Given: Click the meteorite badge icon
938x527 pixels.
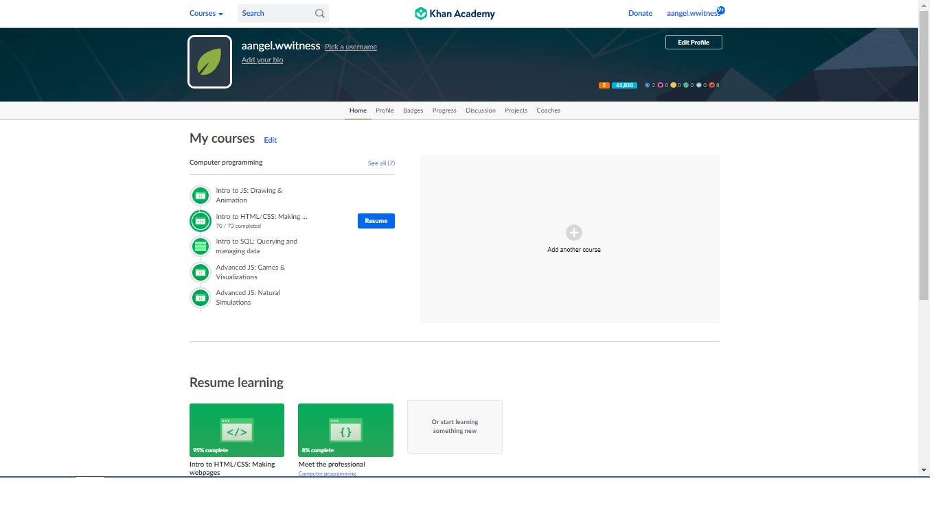Looking at the screenshot, I should click(x=647, y=85).
